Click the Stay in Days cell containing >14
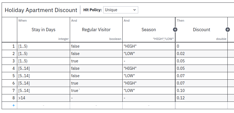Screen dimensions: 234x113 pos(44,98)
